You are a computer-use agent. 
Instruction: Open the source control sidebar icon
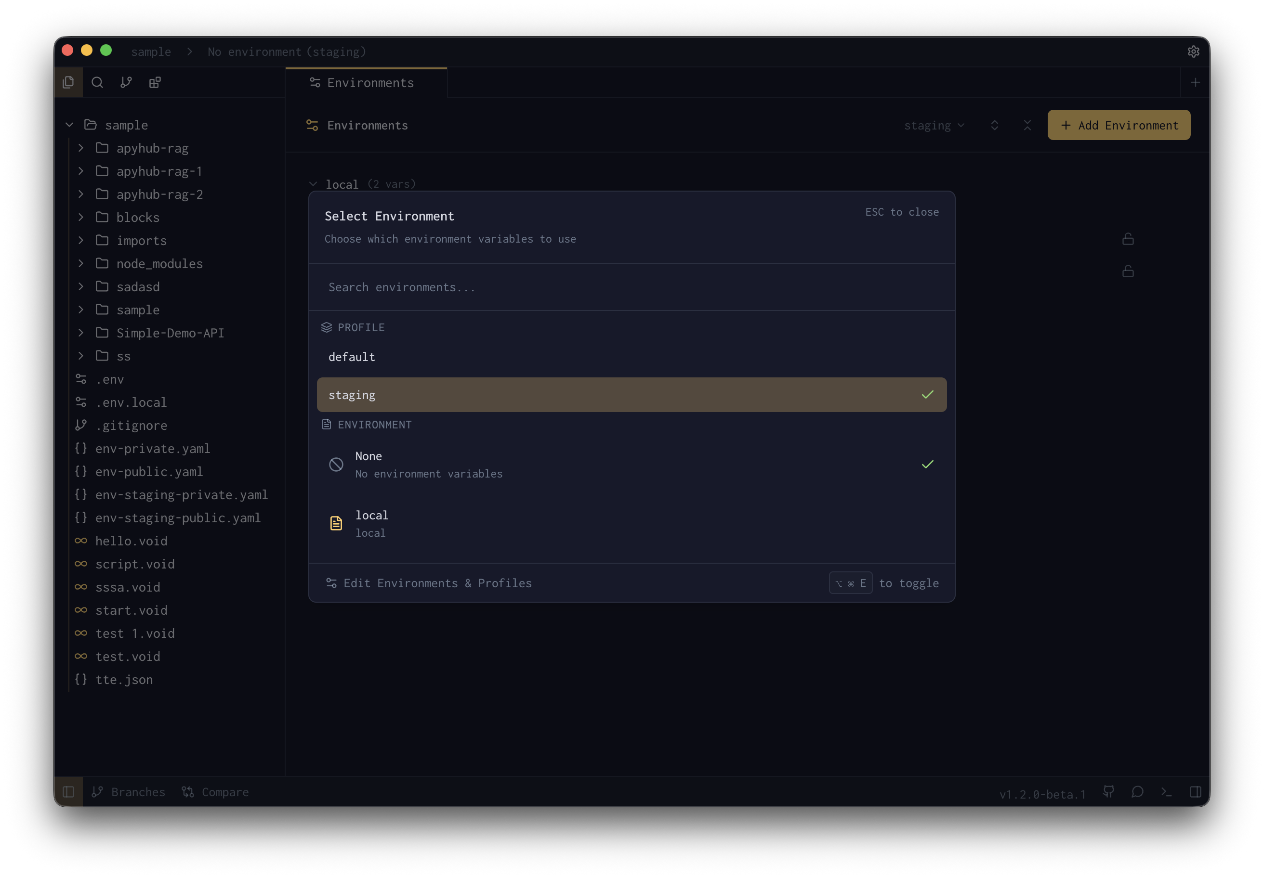(x=126, y=82)
